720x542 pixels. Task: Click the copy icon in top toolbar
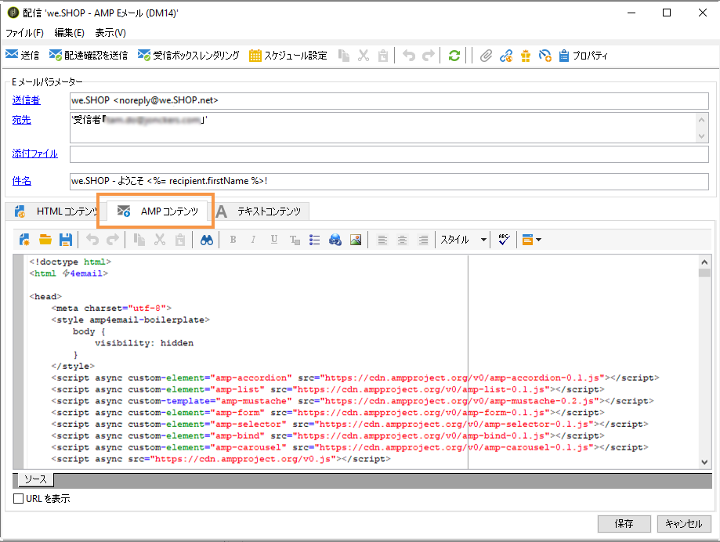point(343,56)
